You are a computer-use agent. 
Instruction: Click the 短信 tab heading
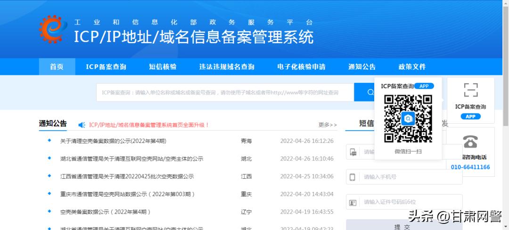(367, 123)
